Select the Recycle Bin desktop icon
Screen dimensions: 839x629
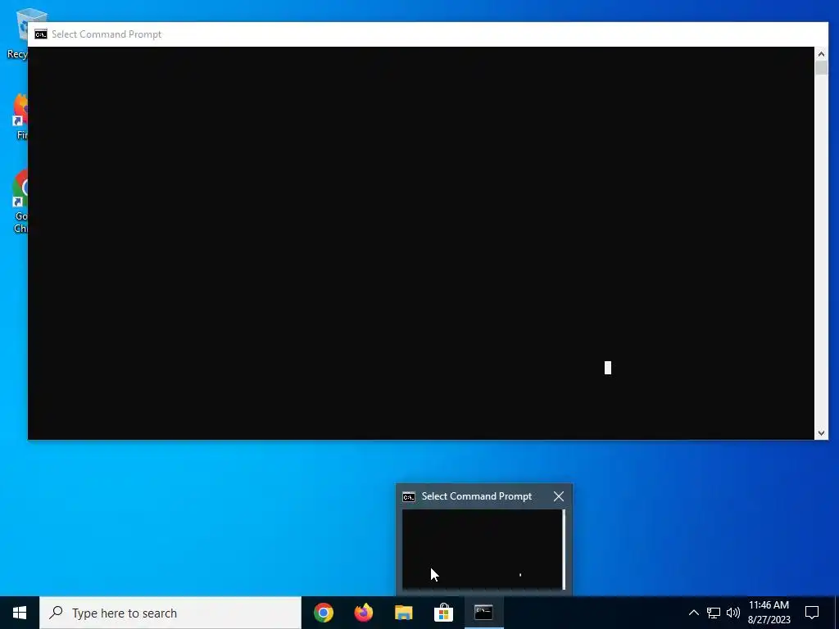pos(16,34)
